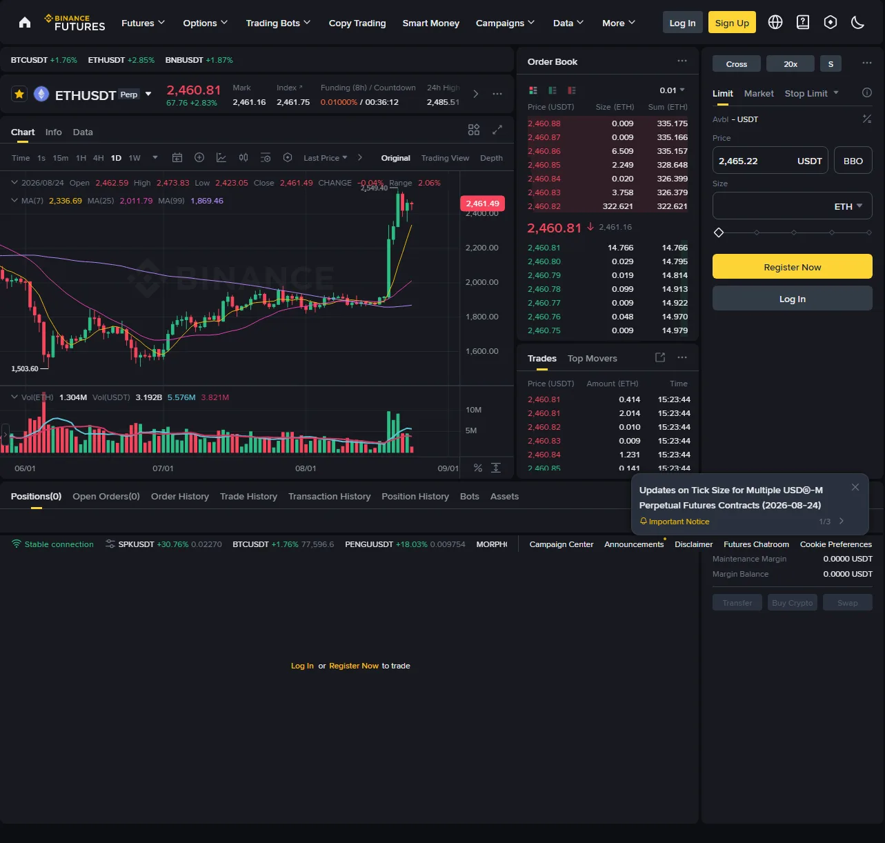Open the 0.01 price grouping dropdown
The image size is (885, 843).
coord(673,90)
